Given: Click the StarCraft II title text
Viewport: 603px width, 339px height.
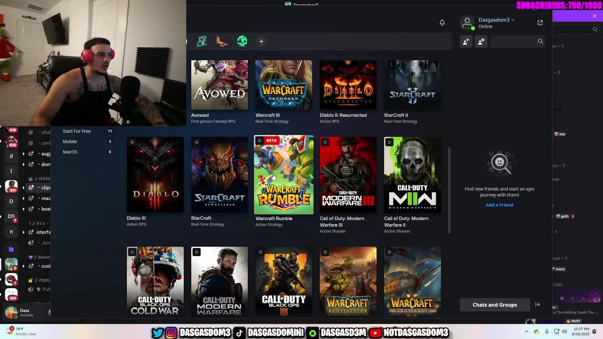Looking at the screenshot, I should [x=396, y=115].
